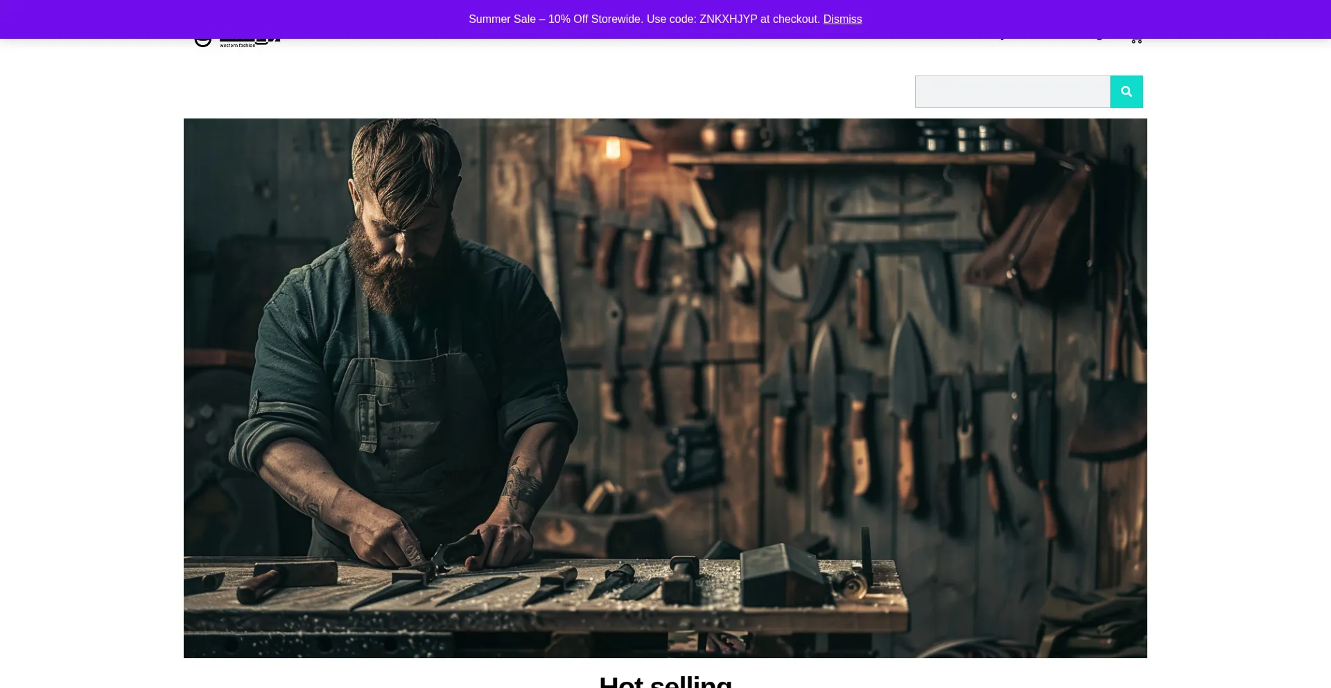Click the Hot selling section heading

pos(665,680)
